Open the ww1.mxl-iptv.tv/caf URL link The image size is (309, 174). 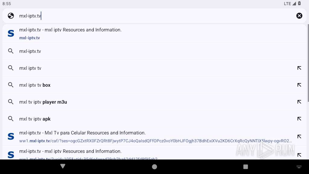click(155, 141)
